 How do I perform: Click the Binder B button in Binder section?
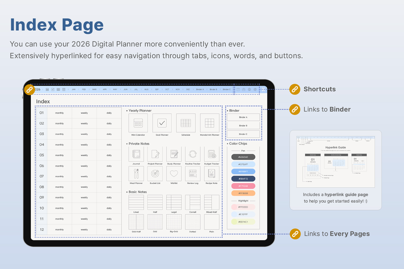[243, 126]
